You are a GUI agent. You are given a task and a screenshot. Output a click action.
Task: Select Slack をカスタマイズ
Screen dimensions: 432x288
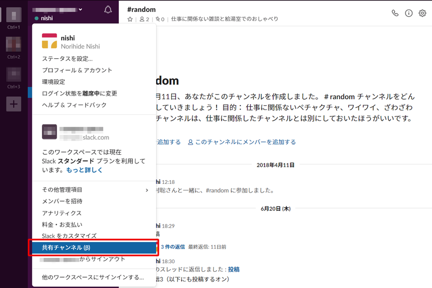tap(69, 236)
